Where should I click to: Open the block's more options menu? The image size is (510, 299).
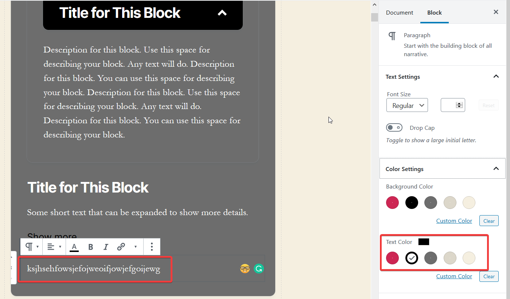[152, 247]
